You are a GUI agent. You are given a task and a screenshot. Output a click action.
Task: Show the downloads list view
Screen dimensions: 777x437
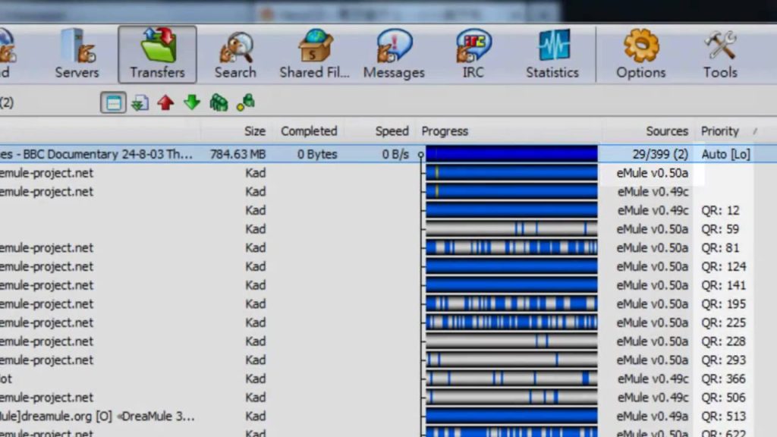pos(140,103)
